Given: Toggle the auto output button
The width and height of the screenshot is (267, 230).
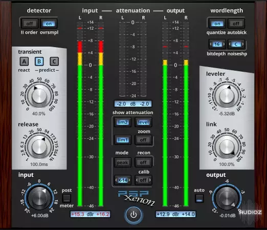Looking at the screenshot, I should tap(199, 198).
